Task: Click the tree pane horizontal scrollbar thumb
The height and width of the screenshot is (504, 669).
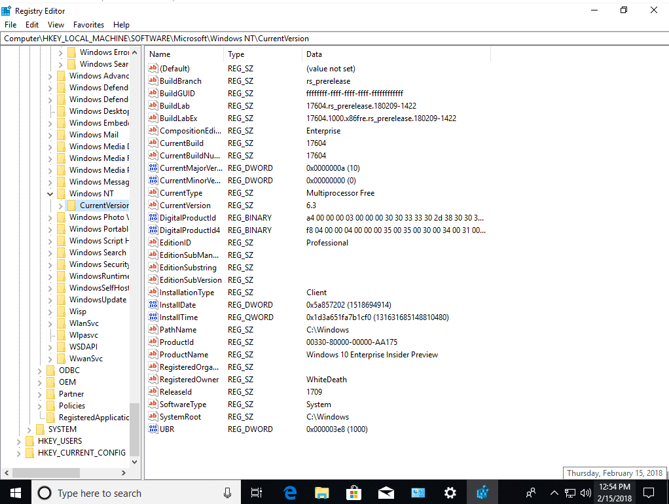Action: 46,473
